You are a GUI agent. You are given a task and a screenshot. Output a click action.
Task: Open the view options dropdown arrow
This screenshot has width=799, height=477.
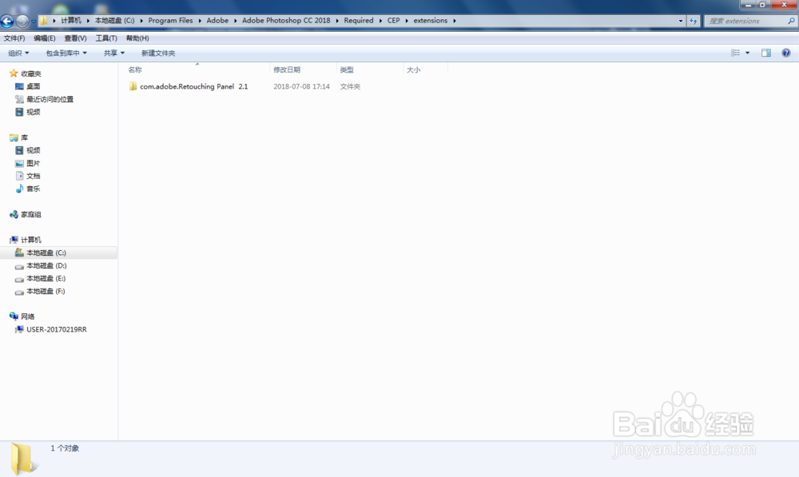748,53
